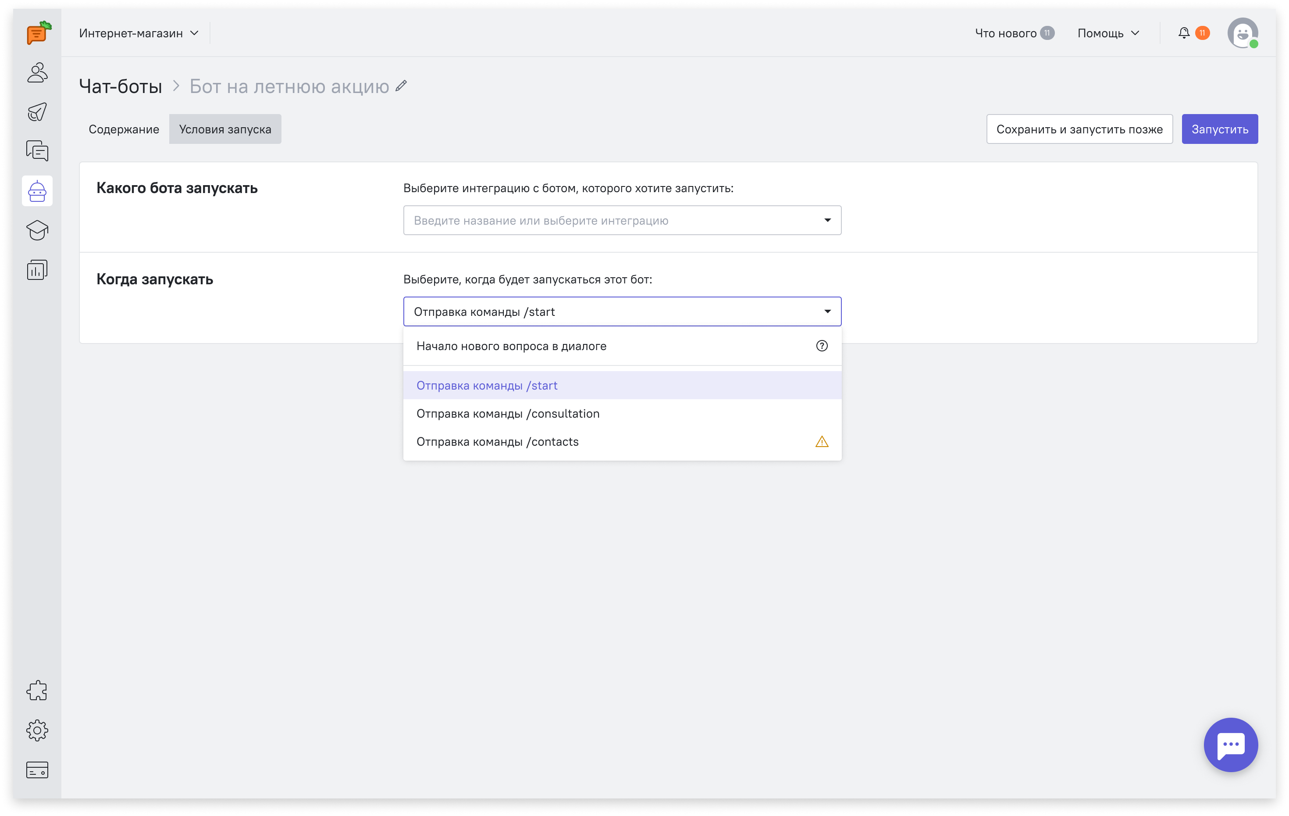Screen dimensions: 1289x816
Task: Open the settings gear icon
Action: pyautogui.click(x=37, y=730)
